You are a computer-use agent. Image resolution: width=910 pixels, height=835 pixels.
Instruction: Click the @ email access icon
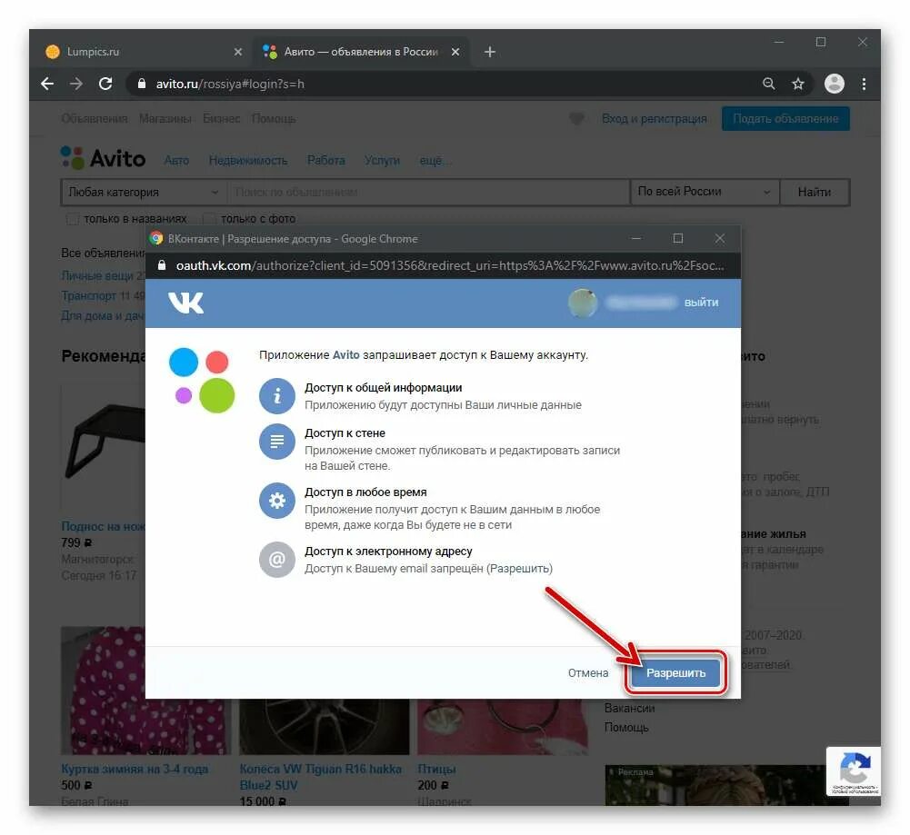click(277, 560)
